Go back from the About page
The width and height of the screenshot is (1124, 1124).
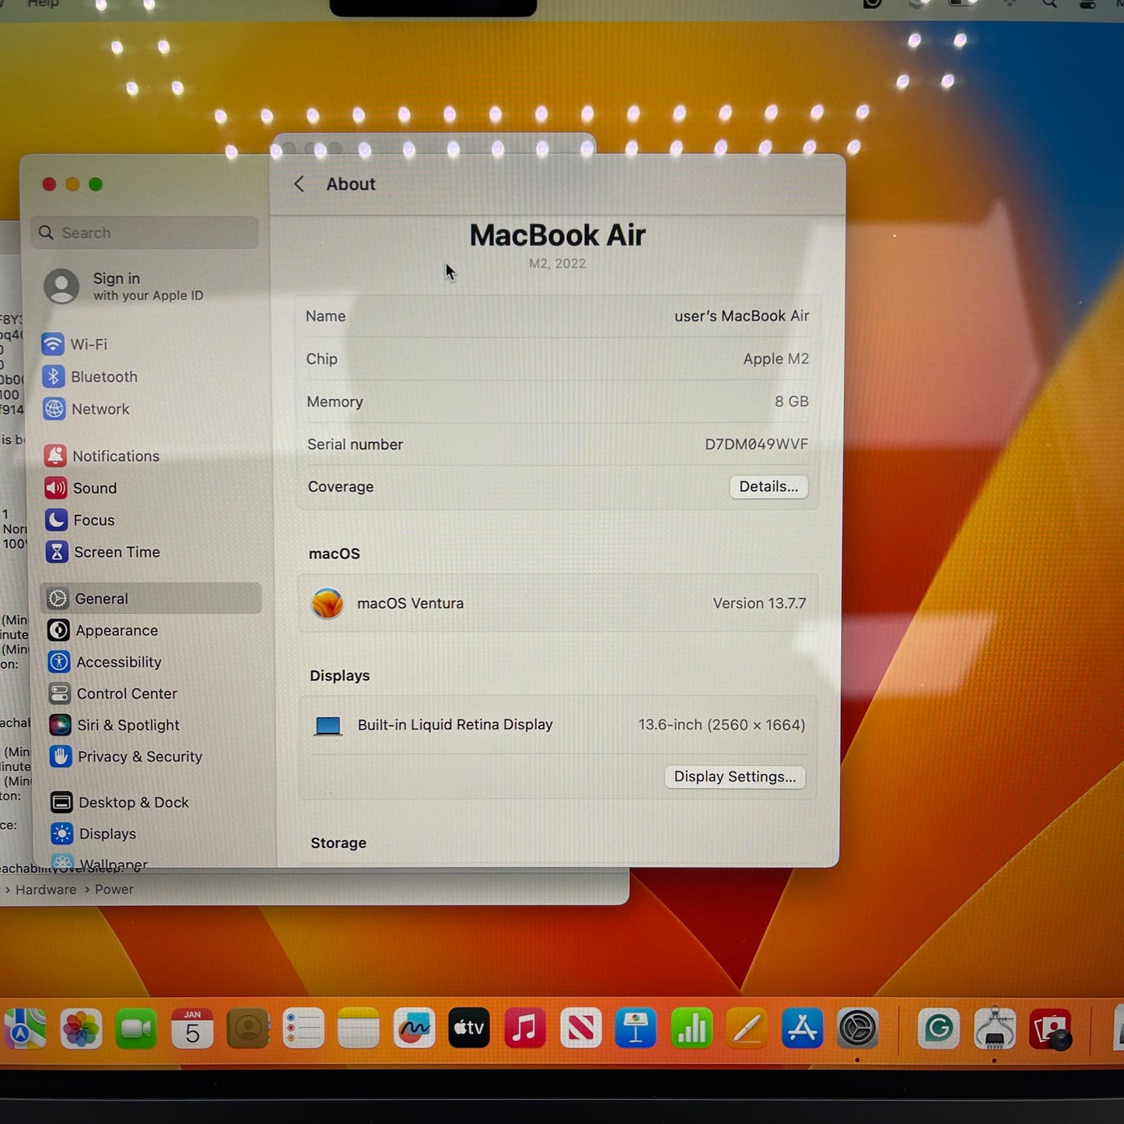pyautogui.click(x=299, y=184)
